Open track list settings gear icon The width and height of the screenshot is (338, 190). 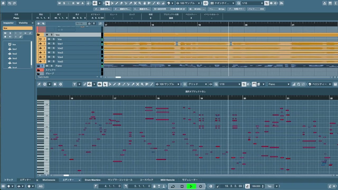tap(101, 77)
